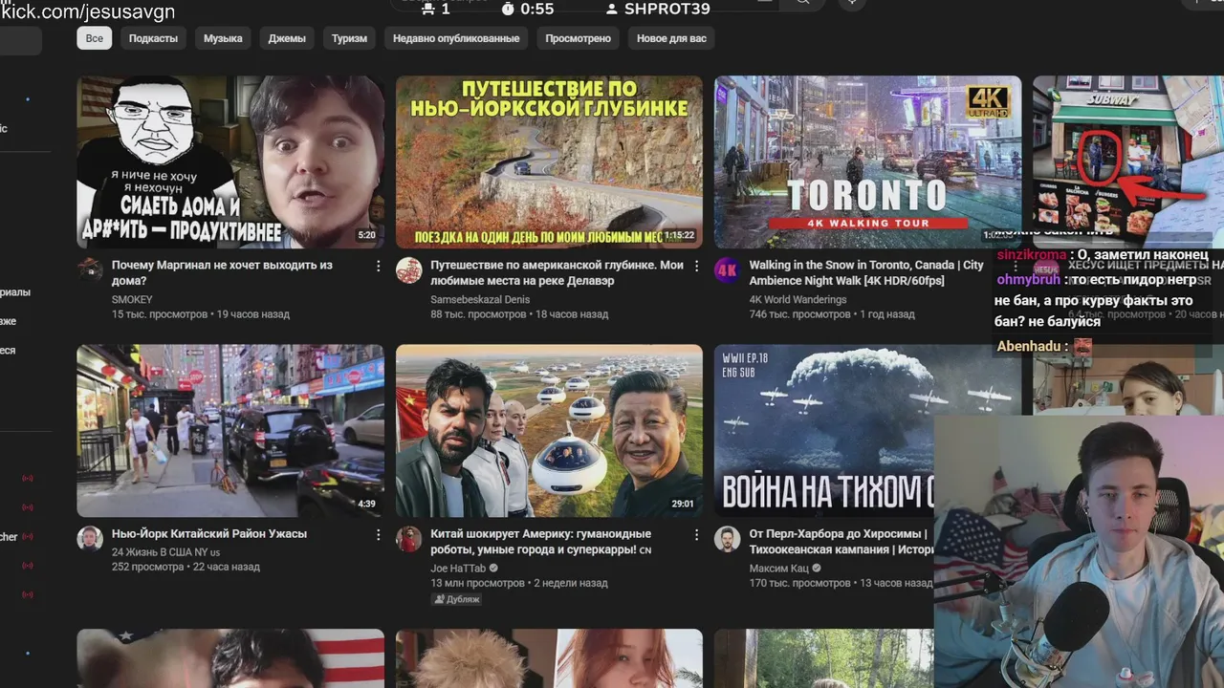
Task: Go to the SMOKEY channel name
Action: coord(132,299)
